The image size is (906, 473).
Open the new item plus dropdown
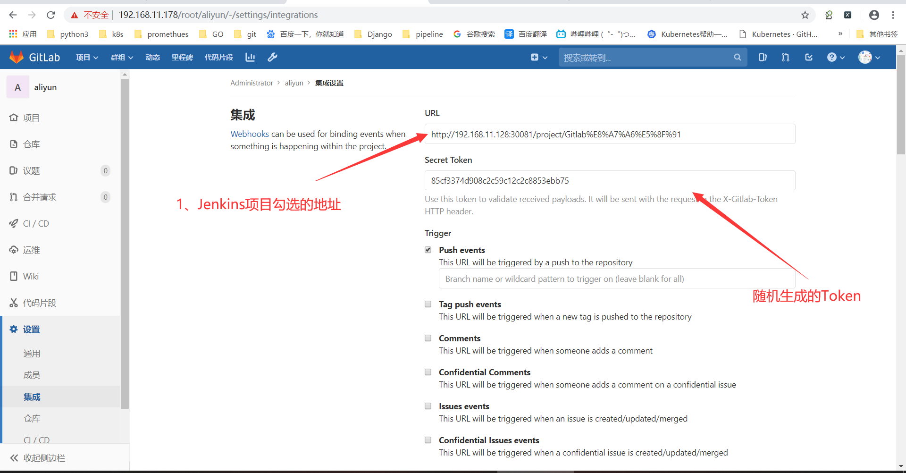pos(539,57)
